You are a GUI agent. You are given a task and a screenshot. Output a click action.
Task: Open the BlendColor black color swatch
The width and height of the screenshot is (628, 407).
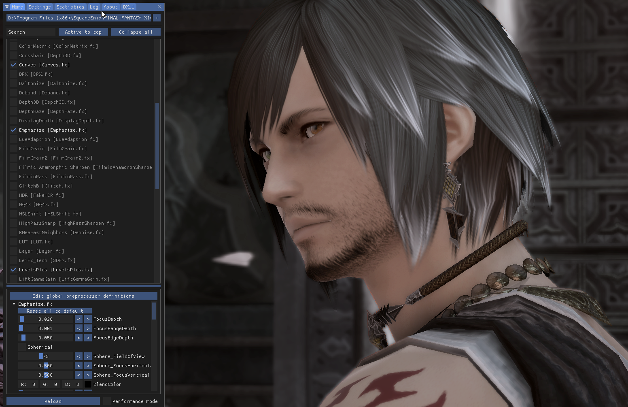tap(88, 384)
